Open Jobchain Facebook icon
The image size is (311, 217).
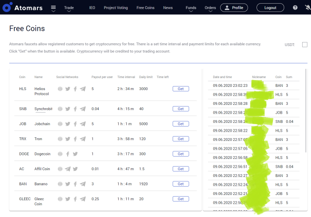tap(75, 124)
